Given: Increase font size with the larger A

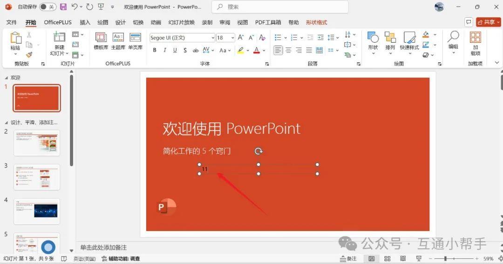Looking at the screenshot, I should coord(241,38).
